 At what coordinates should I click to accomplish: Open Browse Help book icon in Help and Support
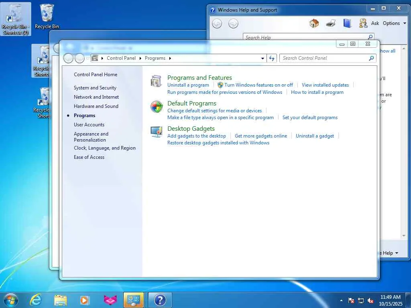(x=347, y=23)
